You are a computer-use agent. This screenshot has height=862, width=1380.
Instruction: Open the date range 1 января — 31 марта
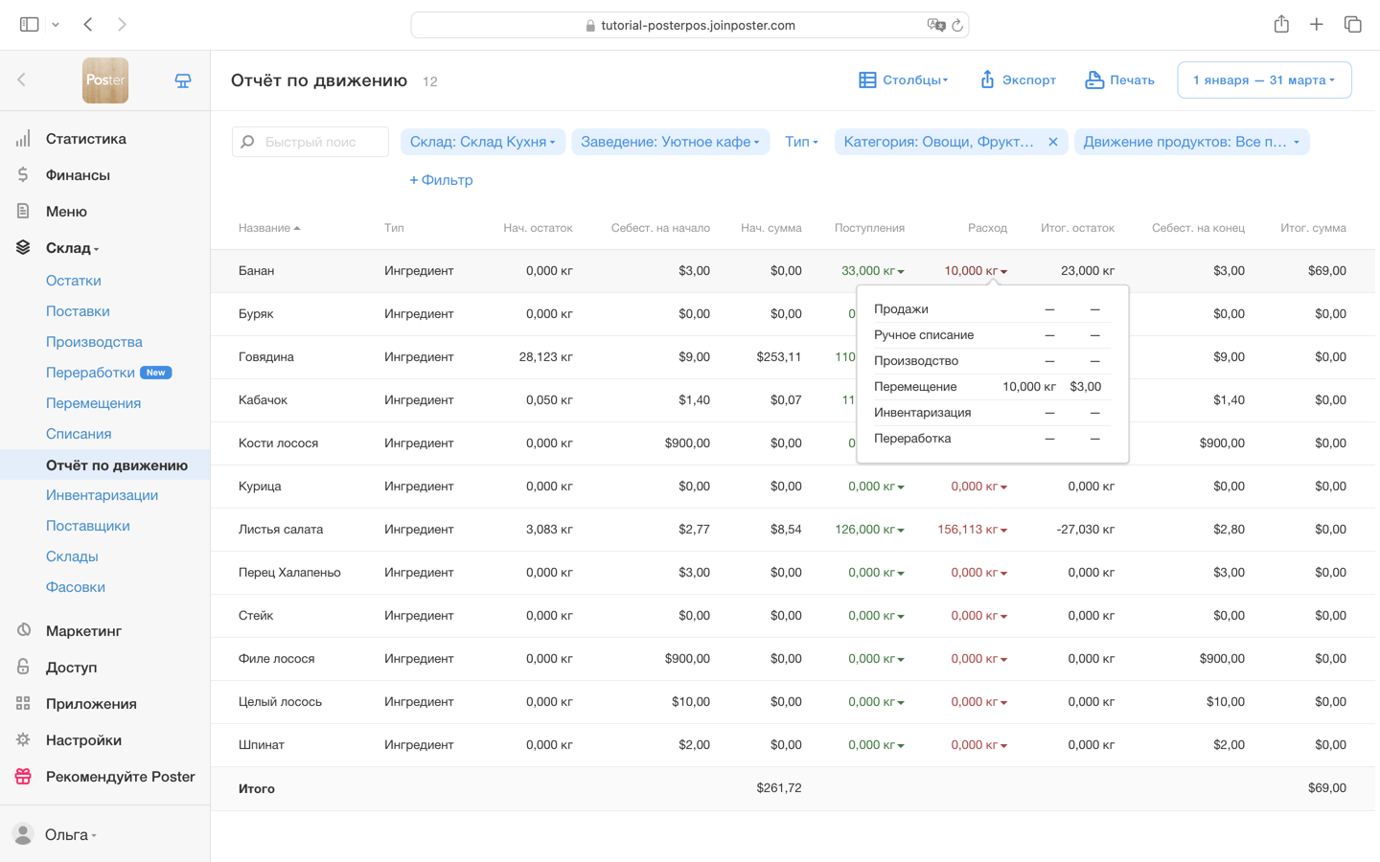(x=1263, y=80)
